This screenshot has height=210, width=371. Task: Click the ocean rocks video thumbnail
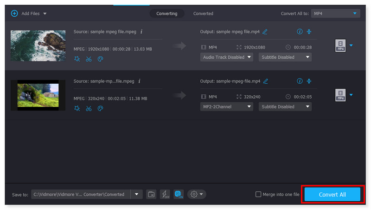point(38,45)
